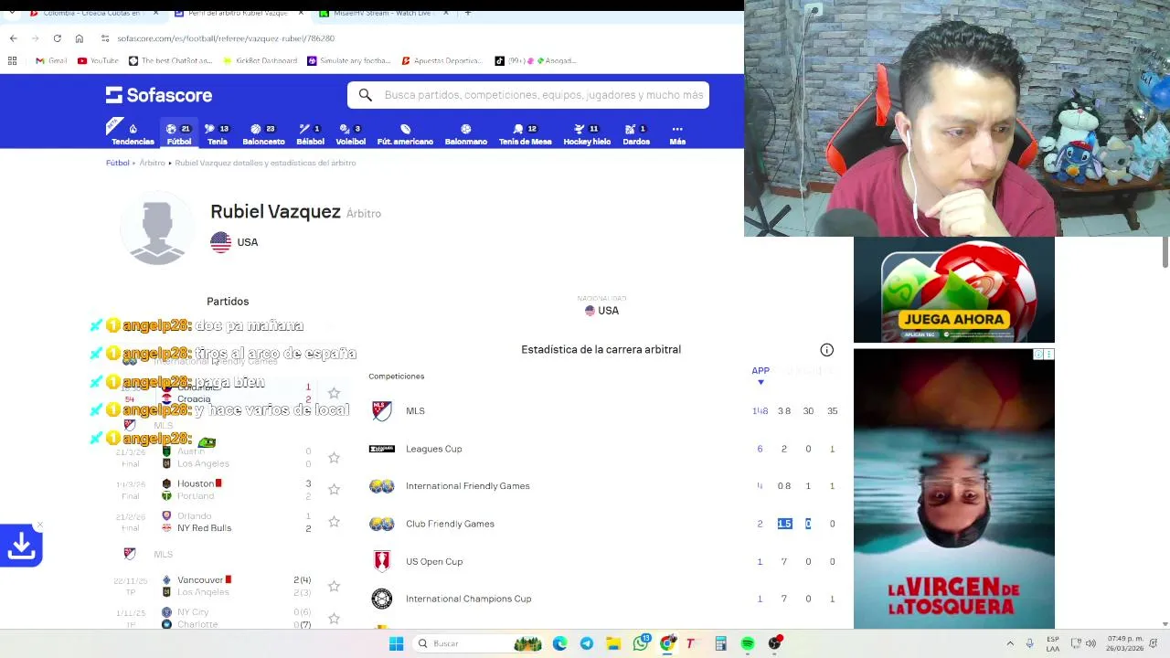Reload the page in the browser

tap(57, 38)
